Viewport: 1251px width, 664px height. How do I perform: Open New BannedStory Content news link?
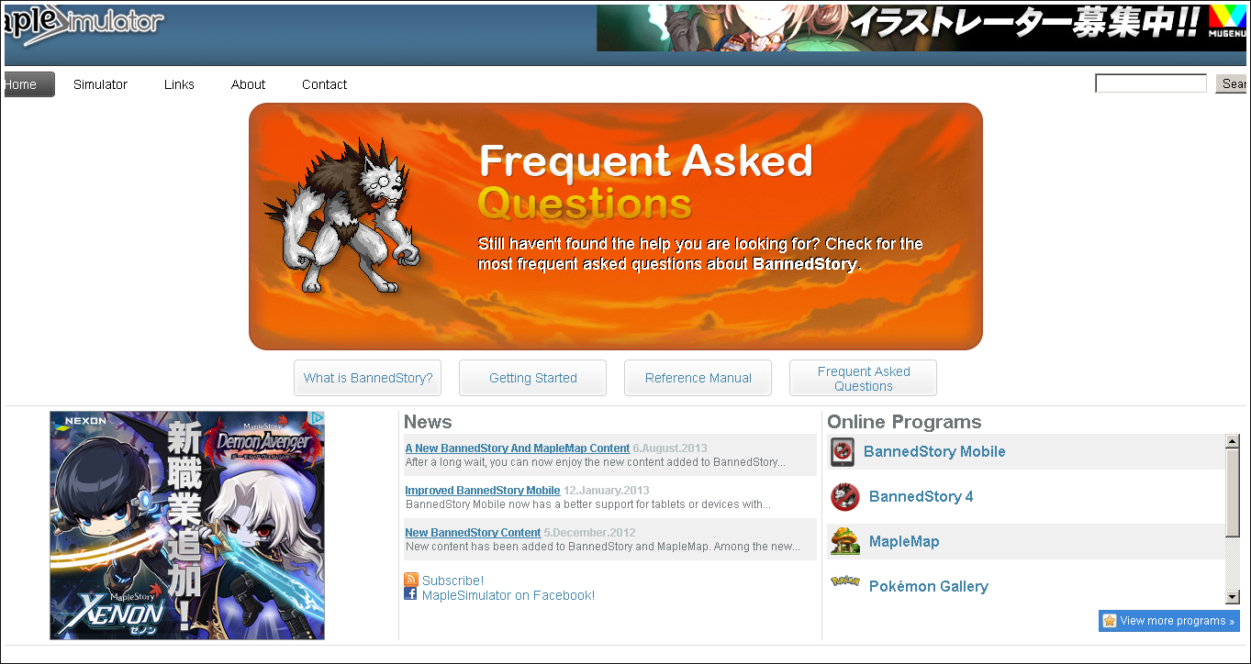[473, 533]
